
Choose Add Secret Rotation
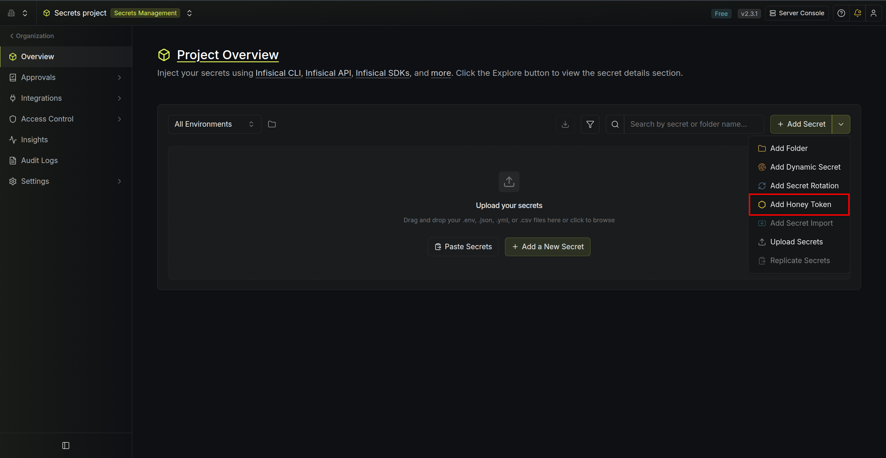[x=799, y=186]
